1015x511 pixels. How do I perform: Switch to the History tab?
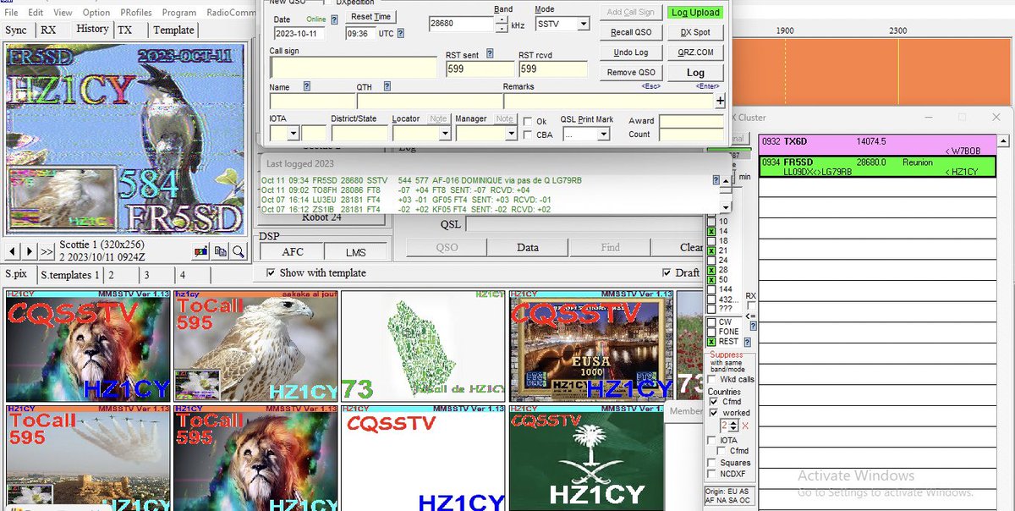(x=91, y=29)
